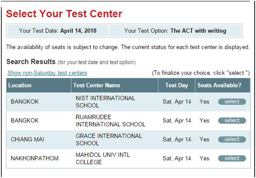Click the Seats Available? column header
The height and width of the screenshot is (178, 256).
(223, 85)
